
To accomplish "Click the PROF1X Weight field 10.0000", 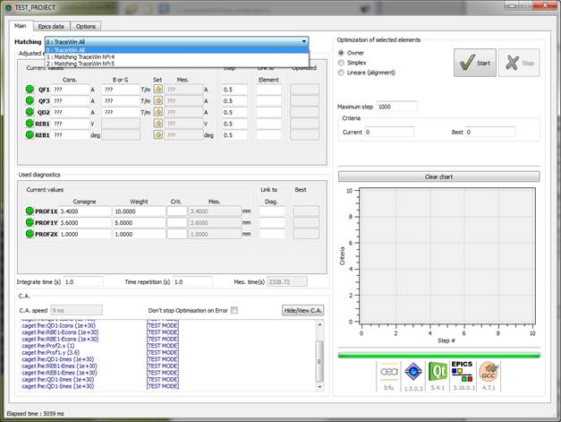I will (x=140, y=211).
